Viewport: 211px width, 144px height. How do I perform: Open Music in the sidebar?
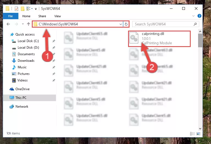point(22,67)
